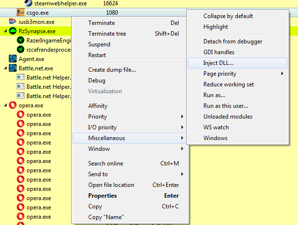Select the RzSynapse.exe process name

tap(37, 31)
